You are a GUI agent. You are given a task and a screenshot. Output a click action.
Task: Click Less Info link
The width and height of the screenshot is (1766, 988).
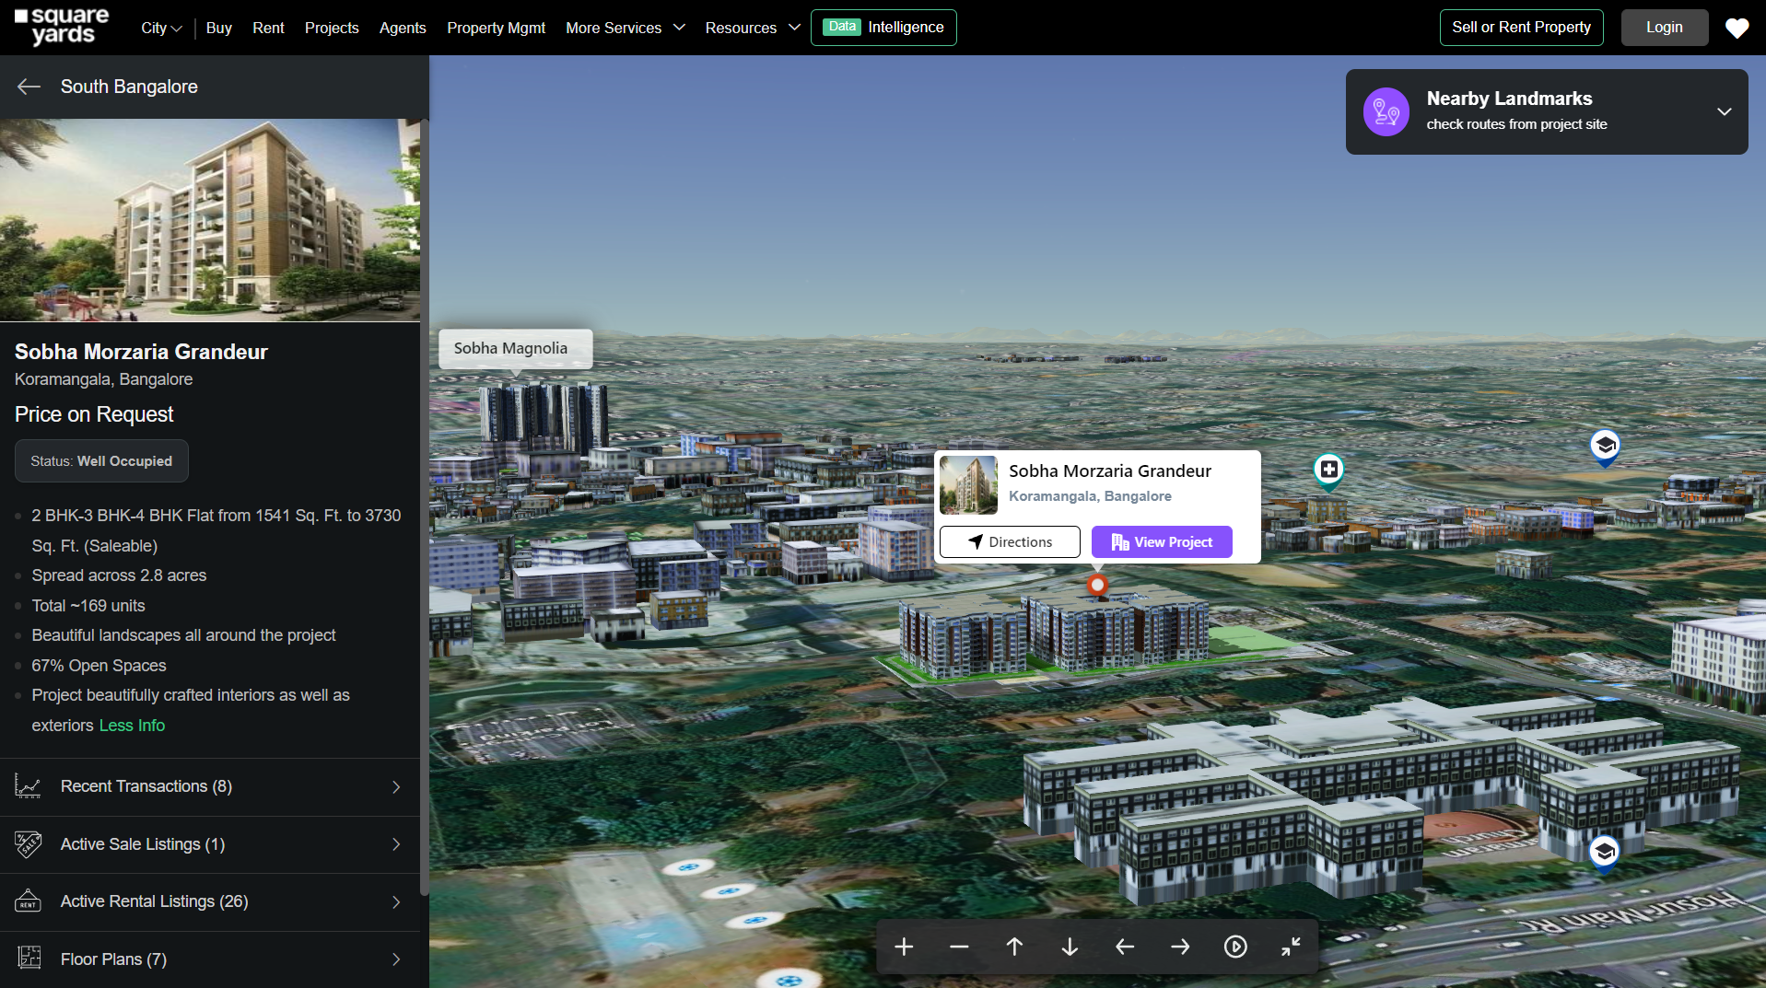pyautogui.click(x=132, y=726)
